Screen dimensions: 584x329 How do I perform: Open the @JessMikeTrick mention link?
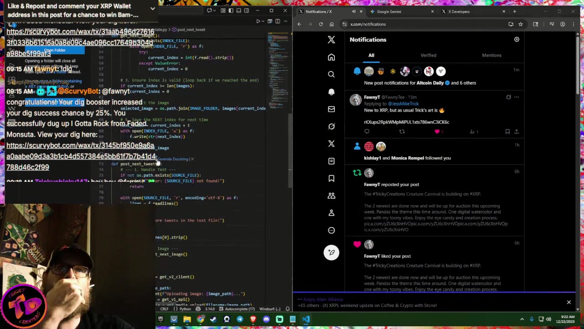tap(403, 104)
